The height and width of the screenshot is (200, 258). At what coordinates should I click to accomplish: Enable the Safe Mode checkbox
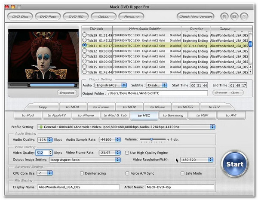click(182, 173)
